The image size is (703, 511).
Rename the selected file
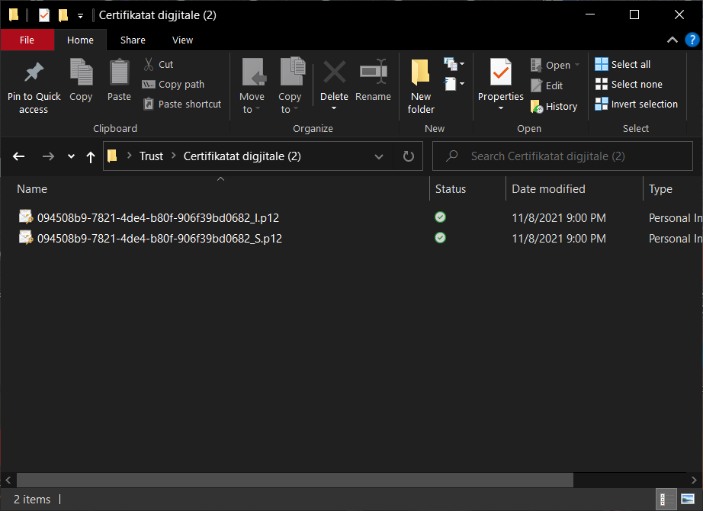point(373,81)
